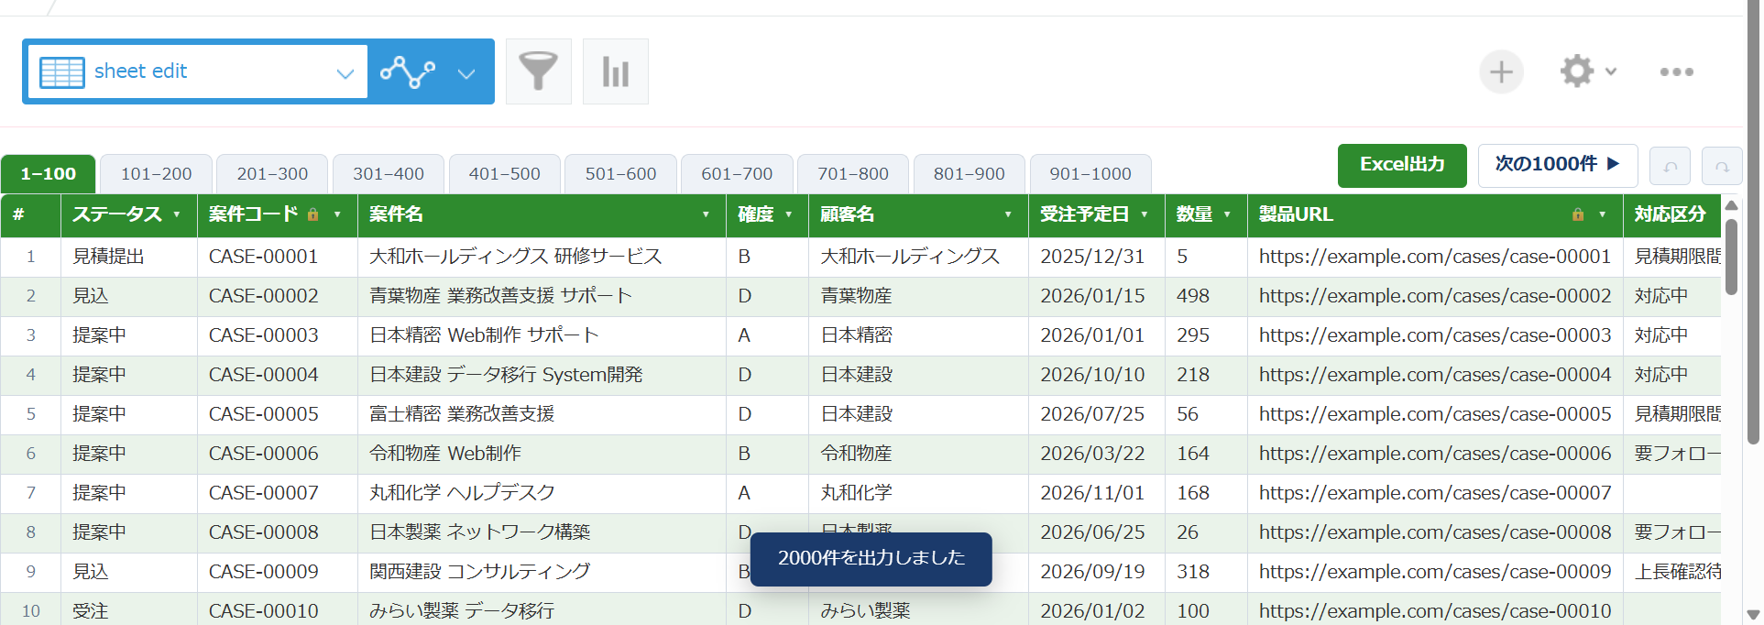Select the quantity cell 218
The image size is (1764, 625).
tap(1207, 375)
